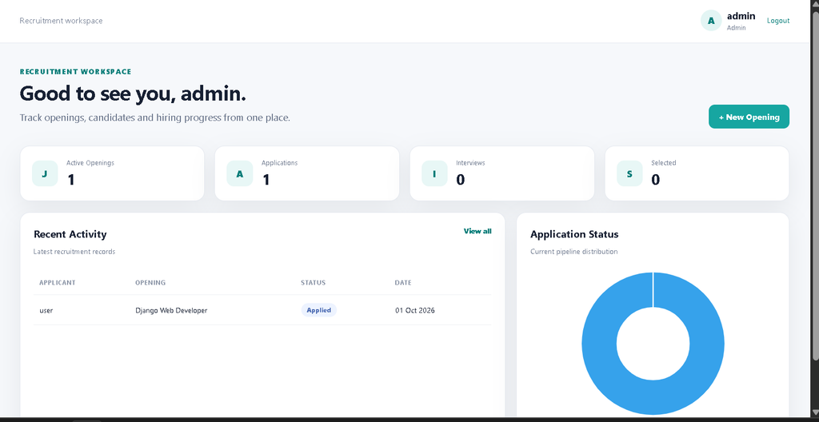Image resolution: width=819 pixels, height=422 pixels.
Task: Click the Active Openings count value
Action: click(x=71, y=180)
